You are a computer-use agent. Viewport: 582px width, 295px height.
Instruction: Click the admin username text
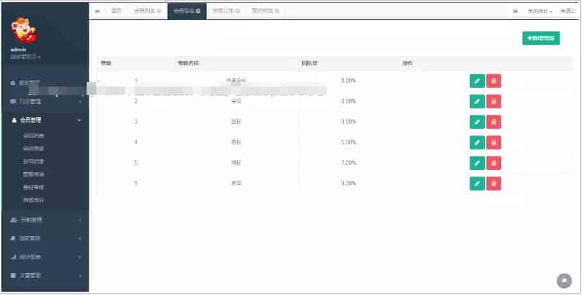pos(18,50)
